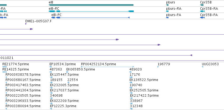Screen dimensions: 224x110
Task: Select RP003380094.5prime label
Action: (23, 106)
